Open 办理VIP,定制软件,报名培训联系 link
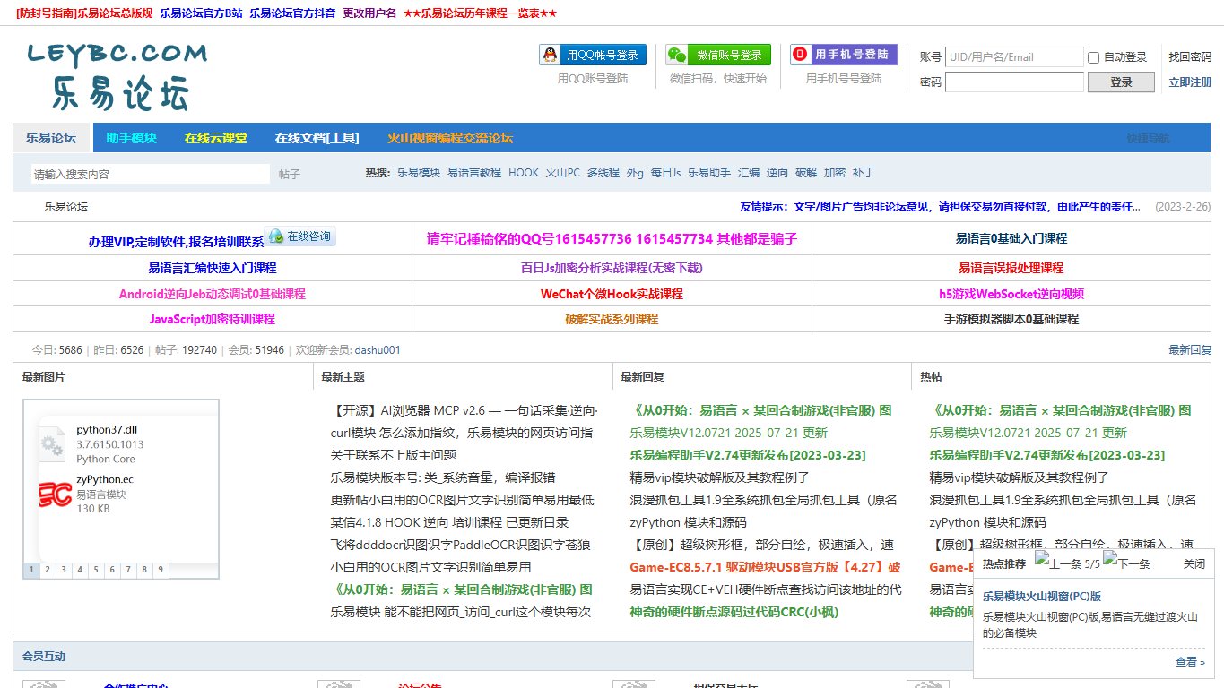Screen dimensions: 1224x688 click(x=176, y=242)
